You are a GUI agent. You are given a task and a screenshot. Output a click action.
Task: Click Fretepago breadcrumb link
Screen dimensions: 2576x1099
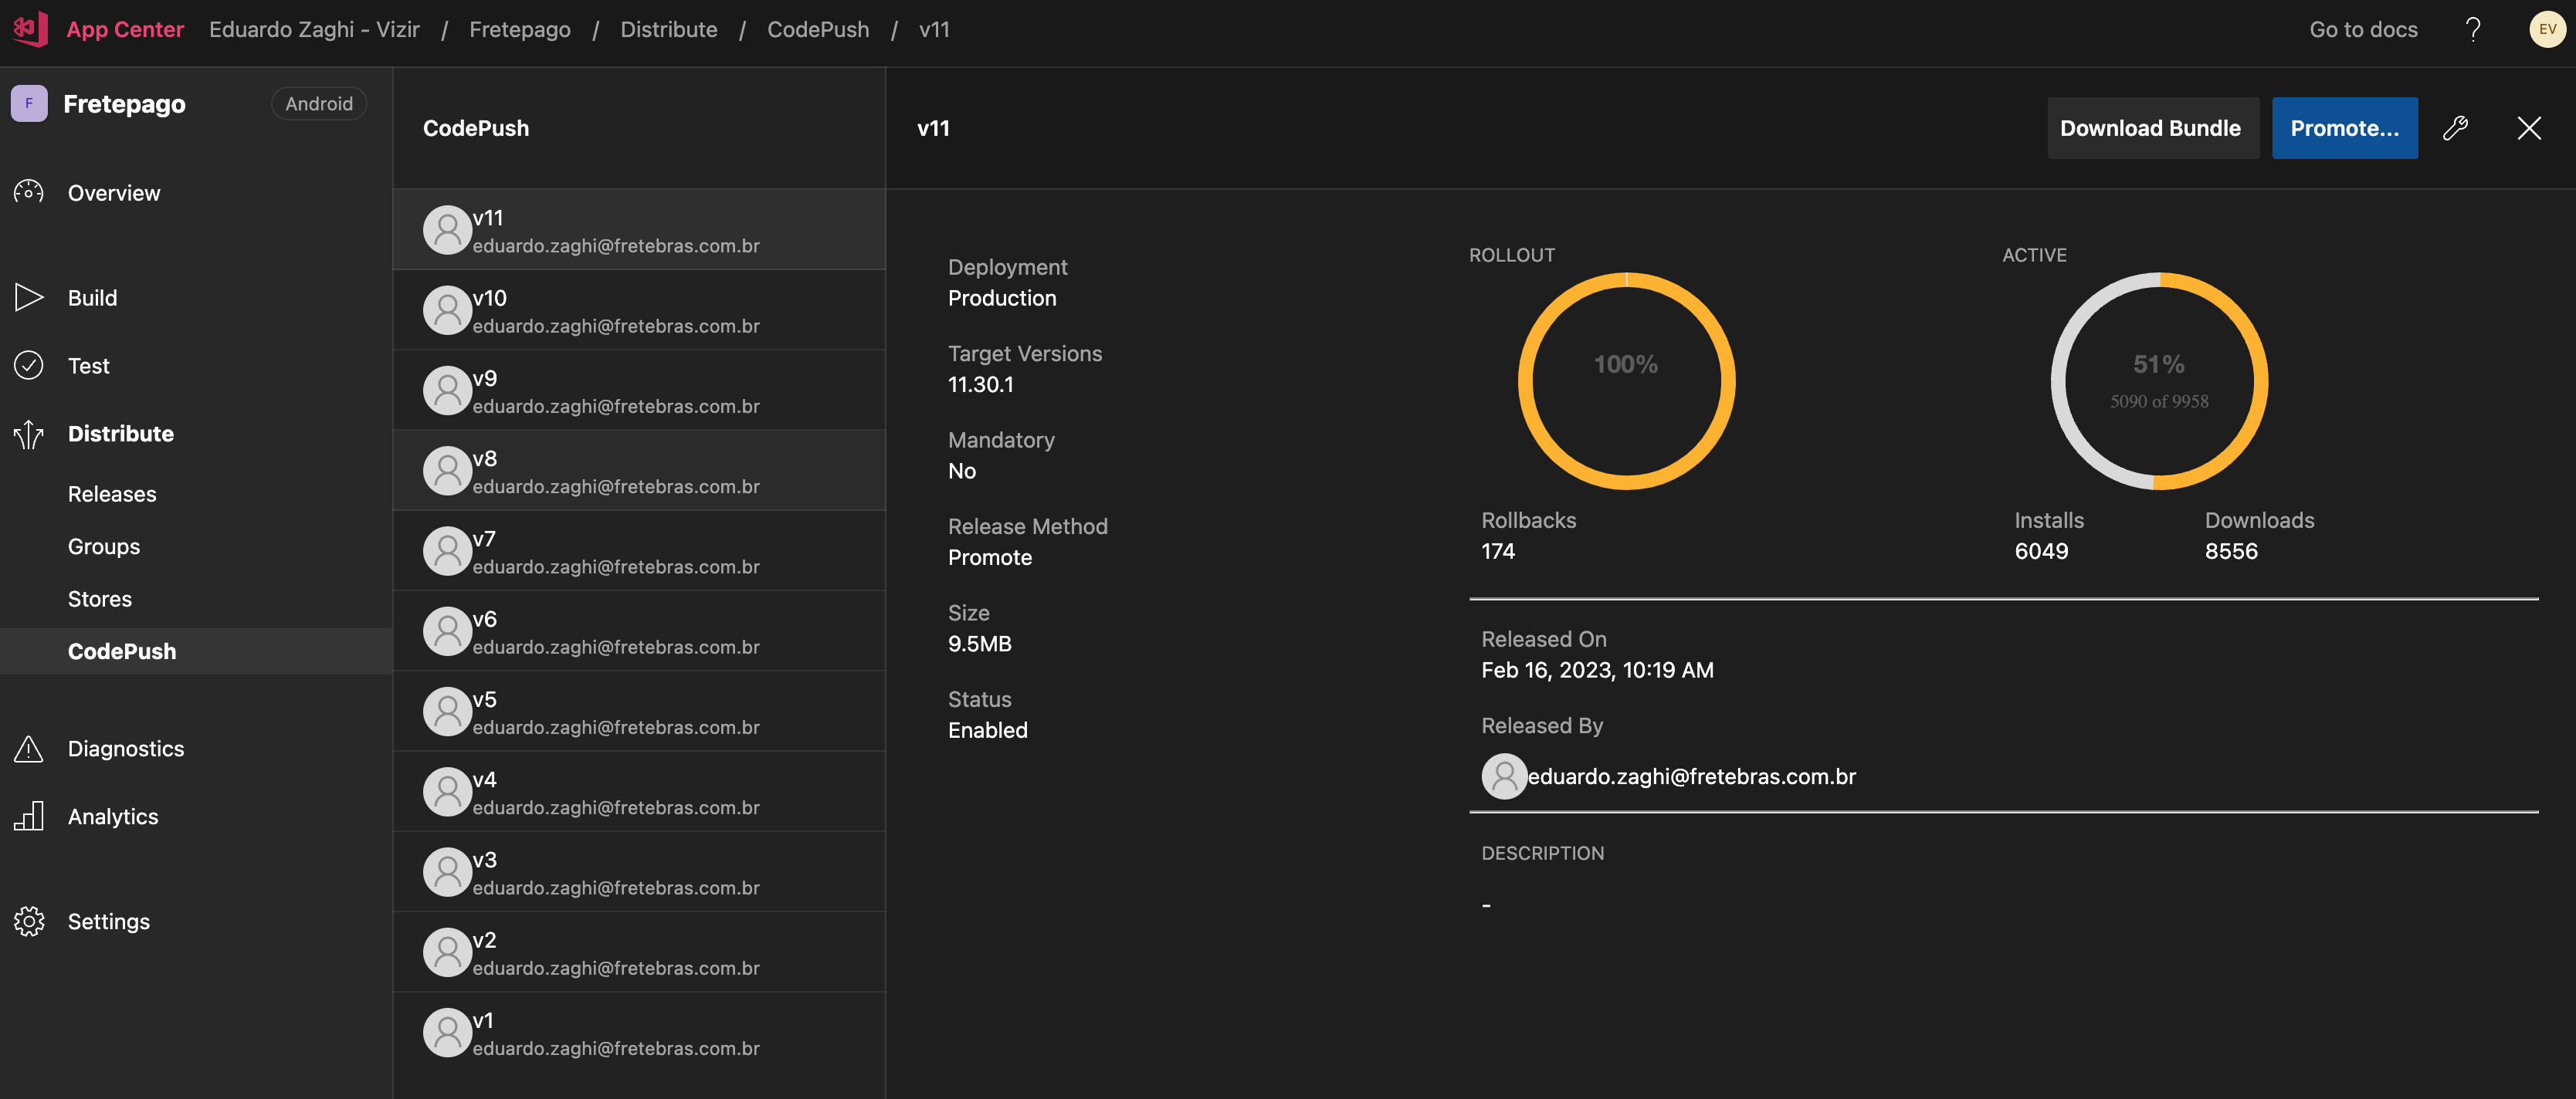pyautogui.click(x=520, y=29)
